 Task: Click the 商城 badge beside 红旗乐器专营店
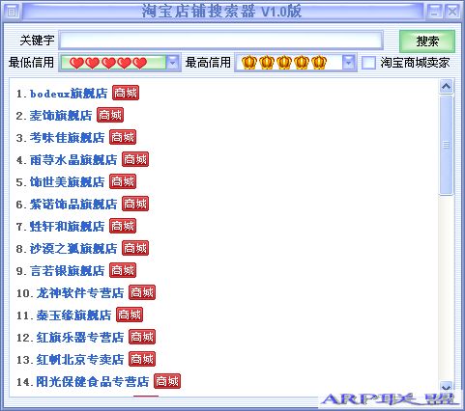(x=142, y=337)
